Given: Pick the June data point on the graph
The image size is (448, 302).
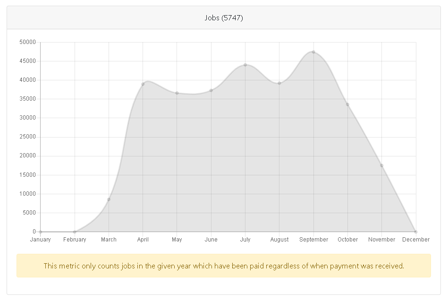Looking at the screenshot, I should point(211,90).
